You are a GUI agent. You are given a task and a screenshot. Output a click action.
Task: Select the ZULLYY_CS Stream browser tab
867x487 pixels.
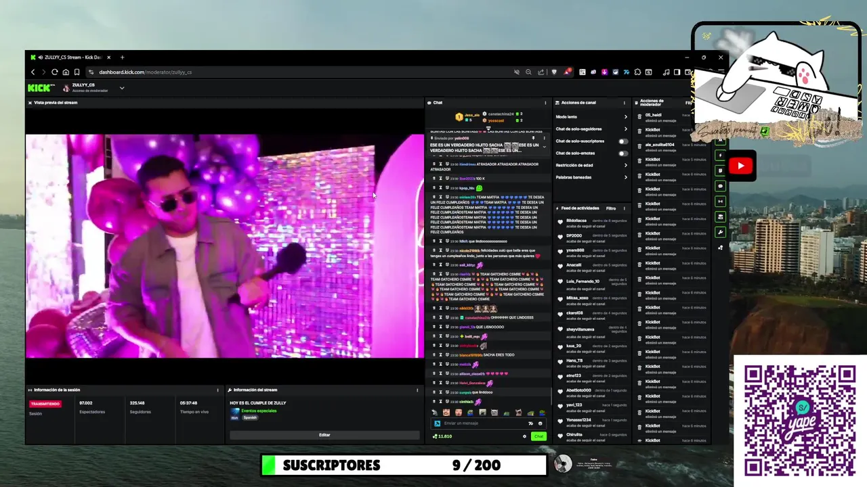pos(70,57)
